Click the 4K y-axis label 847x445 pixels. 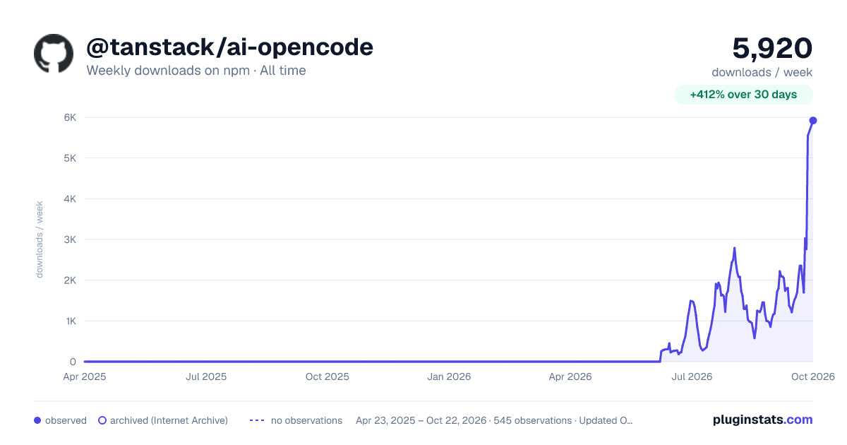70,198
